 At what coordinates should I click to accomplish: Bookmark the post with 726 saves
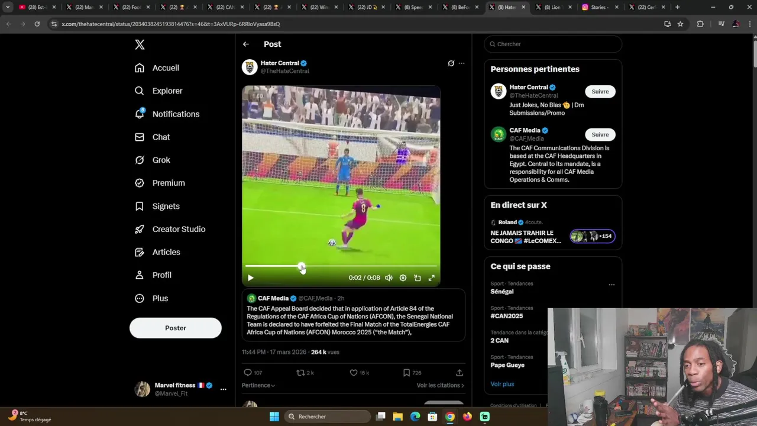click(412, 373)
